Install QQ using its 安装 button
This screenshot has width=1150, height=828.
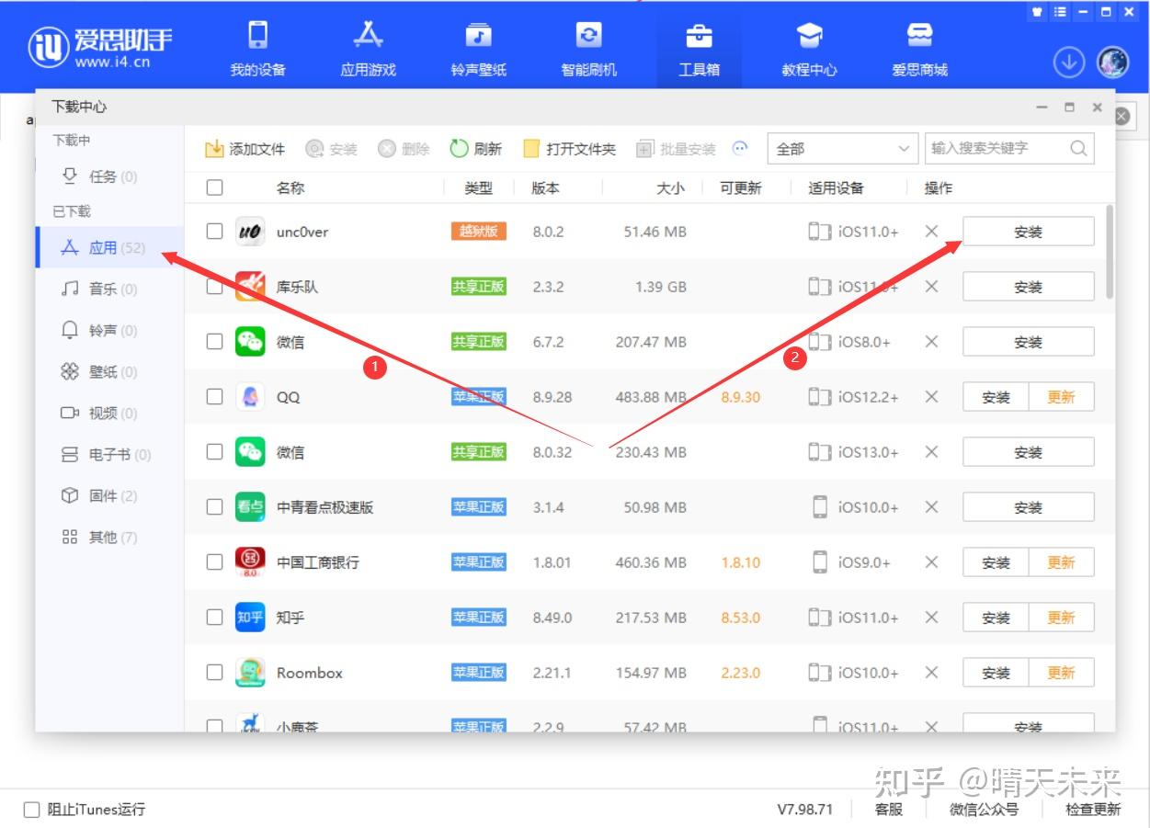[995, 396]
